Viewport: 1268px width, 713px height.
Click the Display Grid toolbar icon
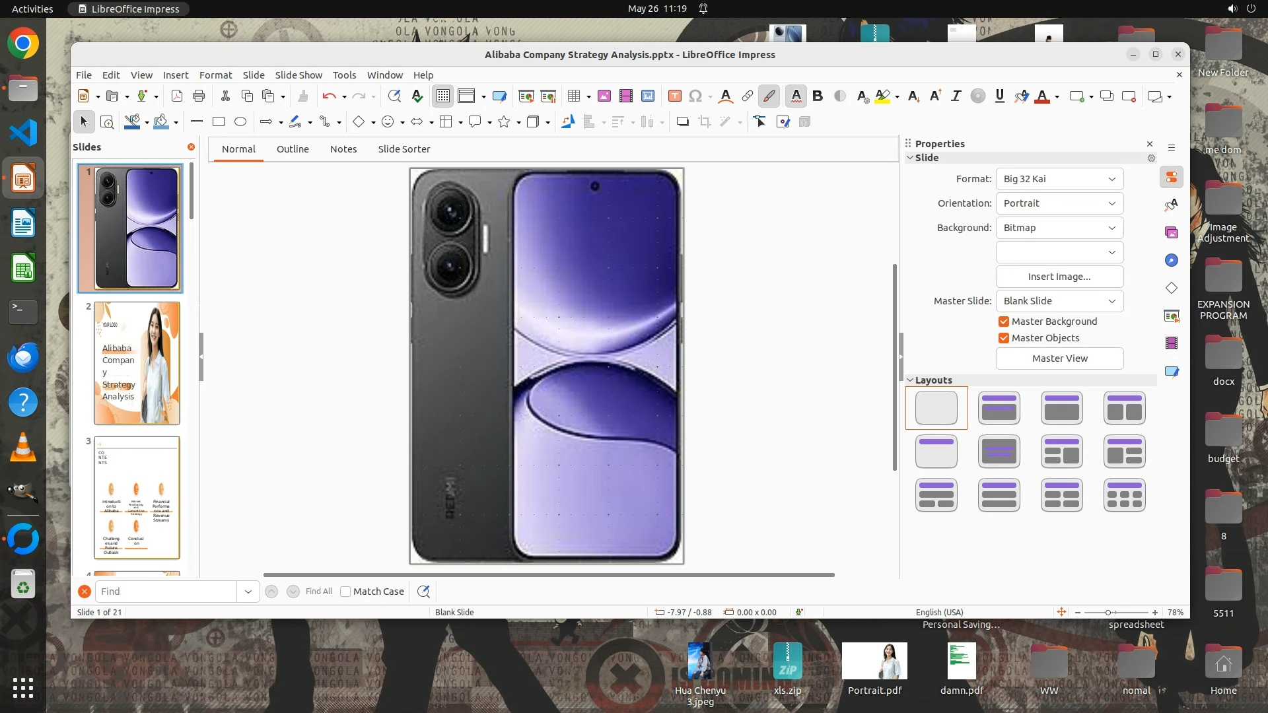[443, 96]
